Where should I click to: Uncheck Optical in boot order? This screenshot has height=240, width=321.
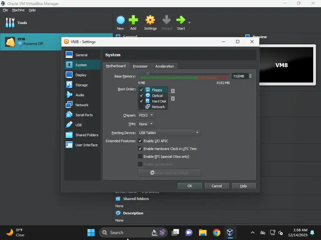click(x=141, y=96)
